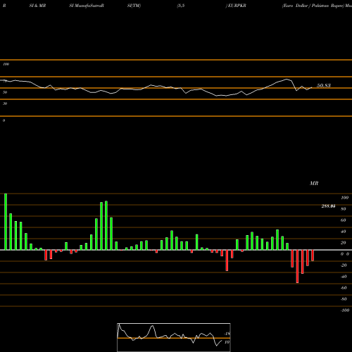Click the 100 label on the RSI axis
The height and width of the screenshot is (352, 352).
[6, 64]
